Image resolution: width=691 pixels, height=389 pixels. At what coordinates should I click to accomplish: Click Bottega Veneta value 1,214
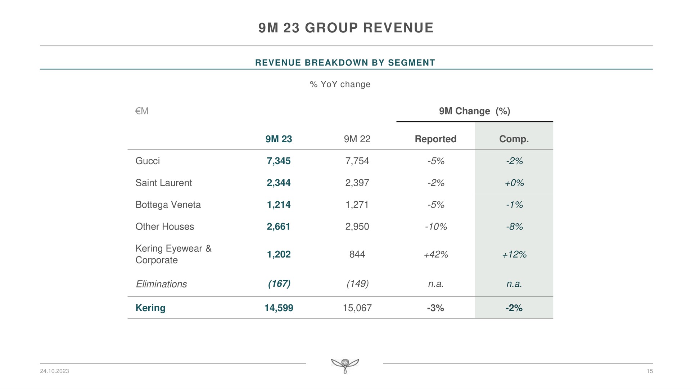pos(279,205)
